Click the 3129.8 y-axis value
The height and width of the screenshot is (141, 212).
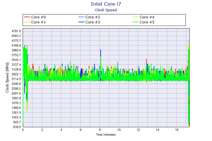pos(16,69)
